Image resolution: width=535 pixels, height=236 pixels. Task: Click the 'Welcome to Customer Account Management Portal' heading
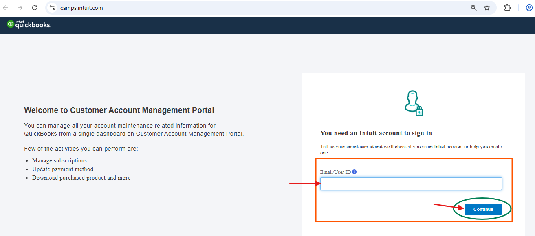point(119,110)
